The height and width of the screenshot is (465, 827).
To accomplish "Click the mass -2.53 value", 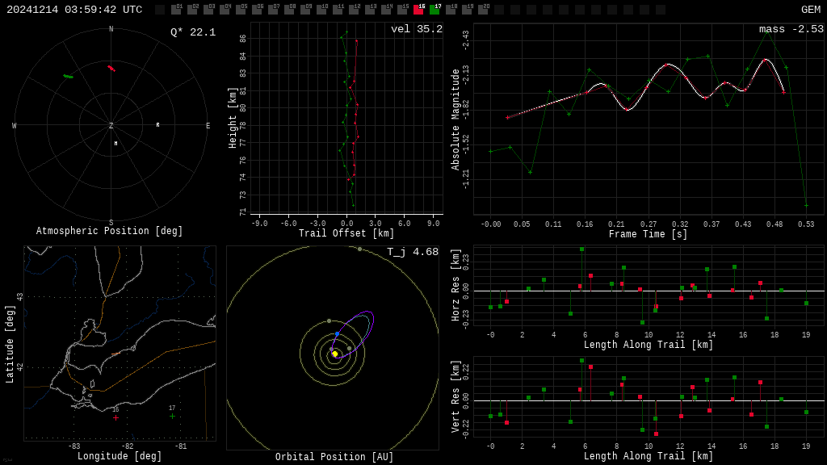I will (791, 29).
